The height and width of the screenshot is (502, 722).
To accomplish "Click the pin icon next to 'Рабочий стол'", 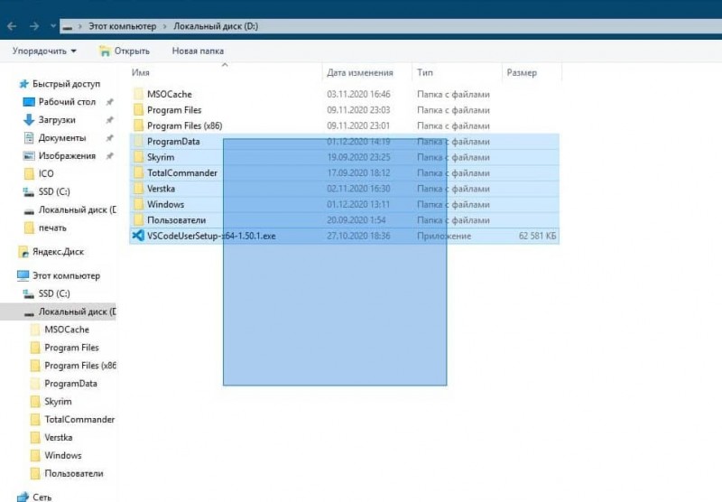I will [109, 102].
